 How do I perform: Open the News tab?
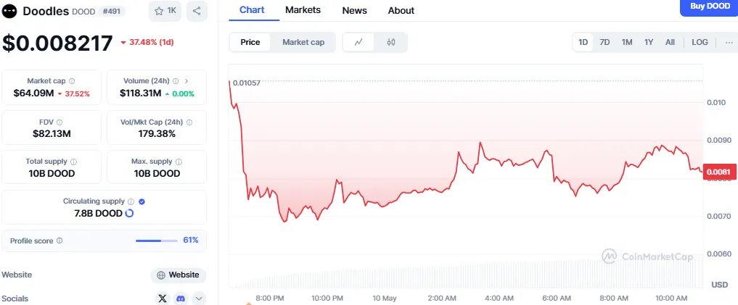[354, 10]
